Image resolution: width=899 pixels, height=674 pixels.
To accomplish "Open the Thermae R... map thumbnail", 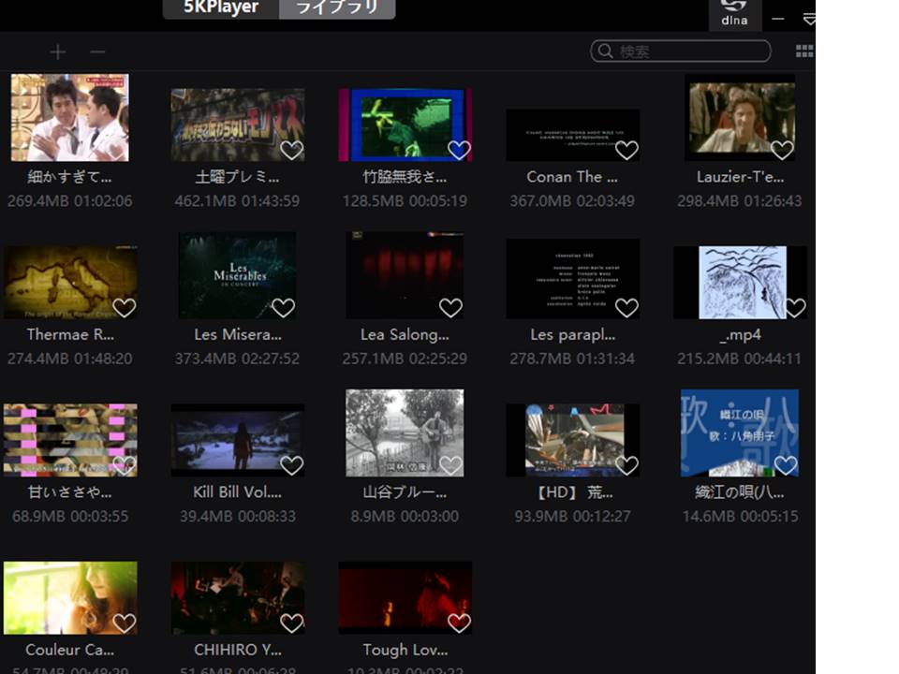I will 70,283.
